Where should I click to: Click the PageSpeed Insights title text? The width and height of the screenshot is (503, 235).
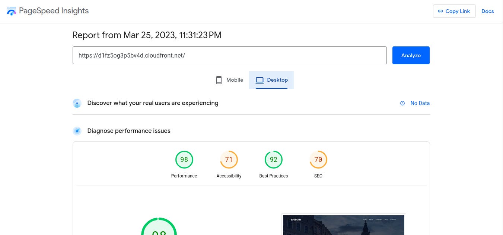tap(54, 11)
